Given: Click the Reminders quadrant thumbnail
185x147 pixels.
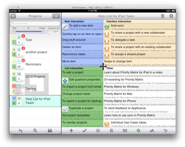Looking at the screenshot, I should [x=17, y=64].
